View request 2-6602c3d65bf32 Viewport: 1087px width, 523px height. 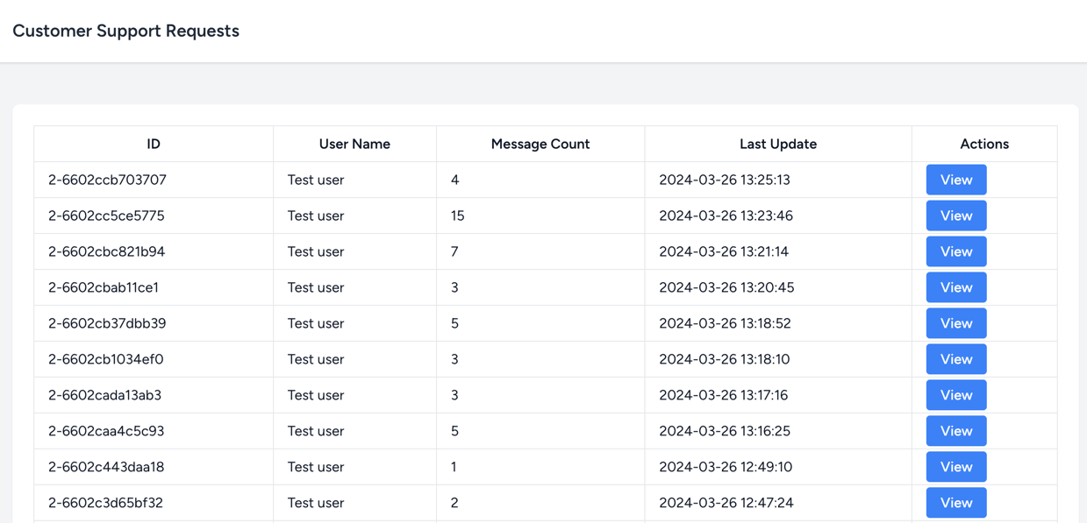coord(956,503)
